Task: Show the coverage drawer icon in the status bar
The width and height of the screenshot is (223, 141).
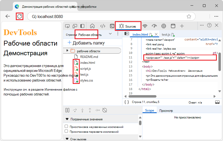Action: point(217,102)
